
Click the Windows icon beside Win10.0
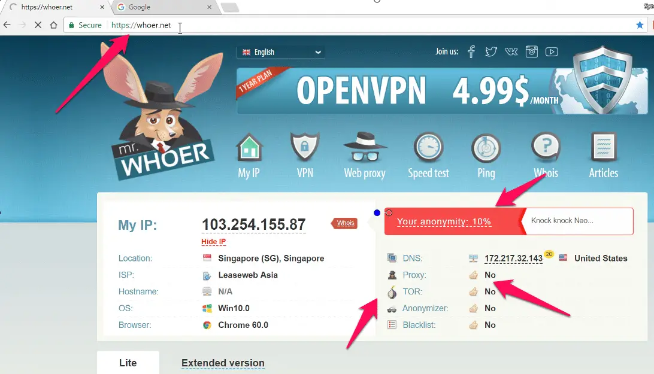point(207,309)
